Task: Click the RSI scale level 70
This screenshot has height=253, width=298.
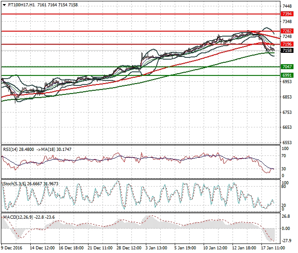Action: pos(284,156)
